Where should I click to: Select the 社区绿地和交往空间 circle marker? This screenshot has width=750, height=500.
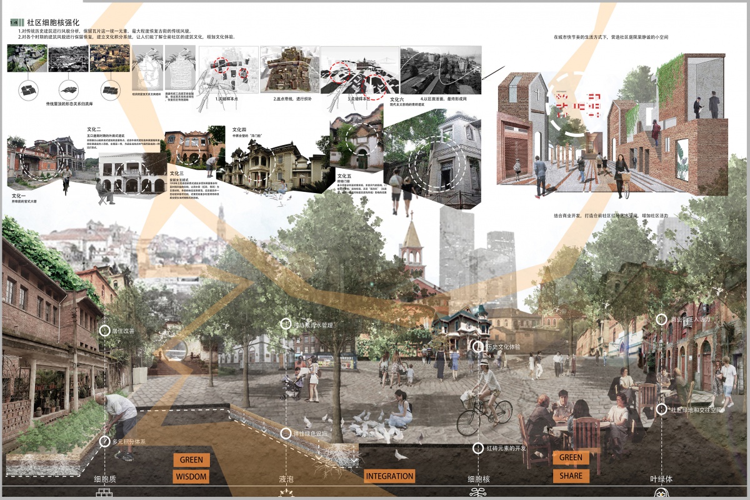click(662, 409)
